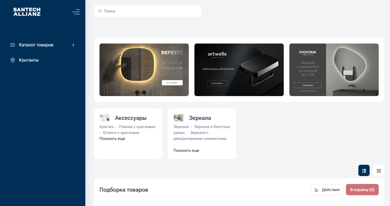Viewport: 390px width, 206px height.
Task: Open Зеркала в багетных рамах subcategory
Action: point(202,130)
